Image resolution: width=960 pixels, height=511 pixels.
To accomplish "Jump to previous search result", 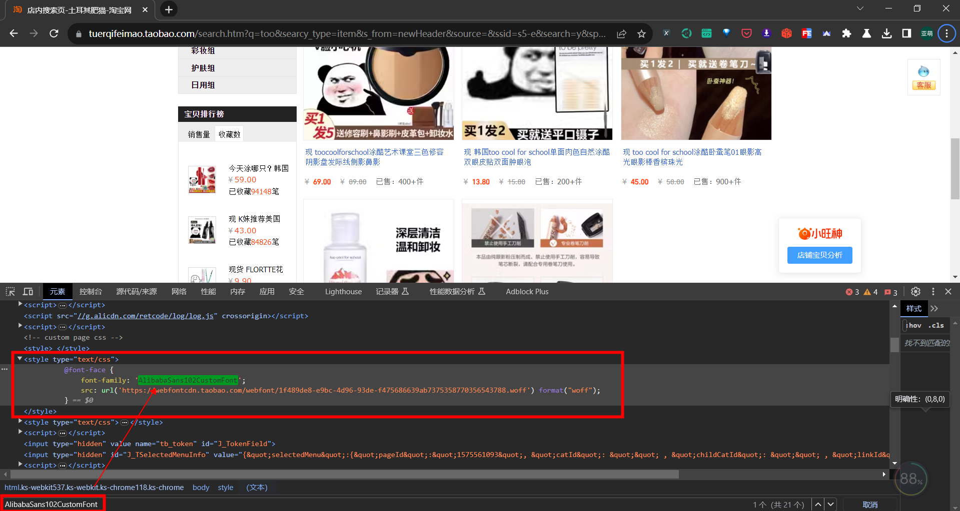I will coord(818,504).
